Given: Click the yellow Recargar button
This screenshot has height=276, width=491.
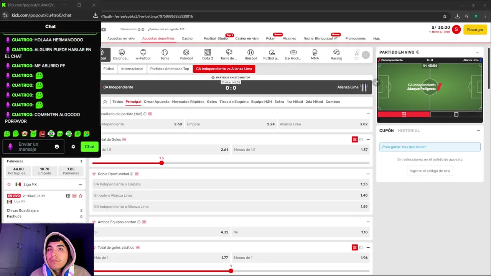Looking at the screenshot, I should [475, 30].
